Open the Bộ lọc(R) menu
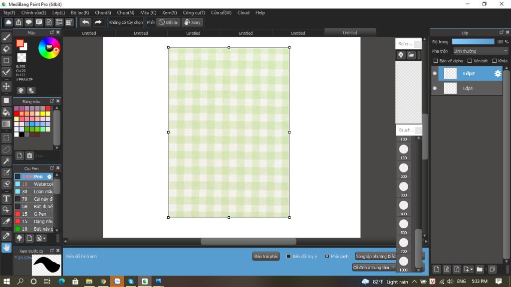Viewport: 511px width, 287px height. click(80, 12)
